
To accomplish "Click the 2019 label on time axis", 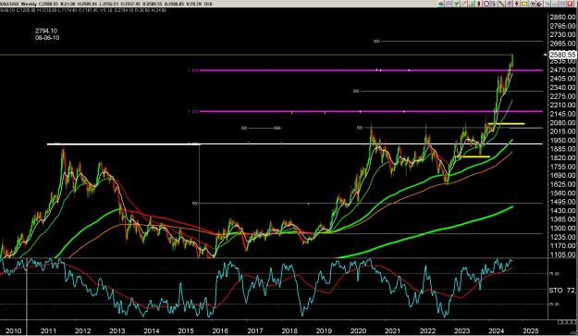I will tap(324, 330).
